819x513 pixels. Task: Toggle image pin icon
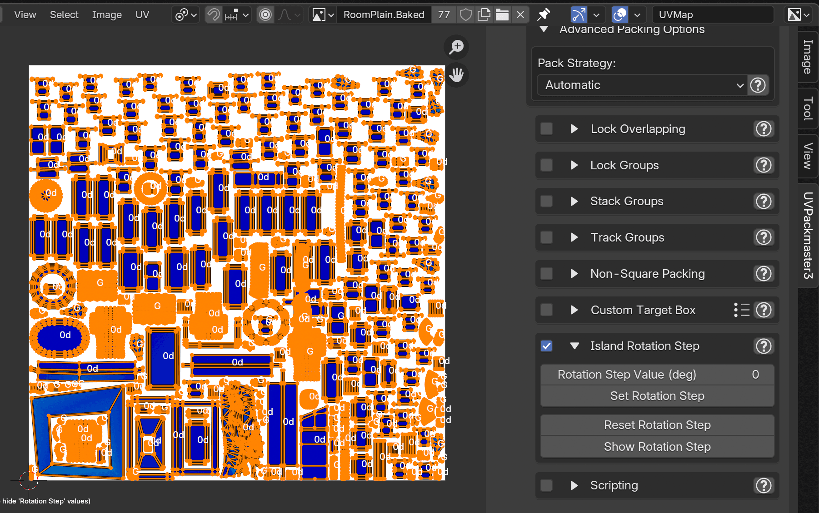tap(544, 15)
